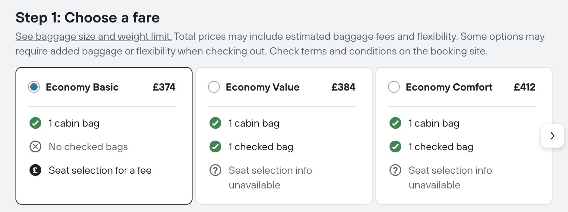This screenshot has height=212, width=568.
Task: Click the £384 Economy Value price
Action: pyautogui.click(x=343, y=87)
